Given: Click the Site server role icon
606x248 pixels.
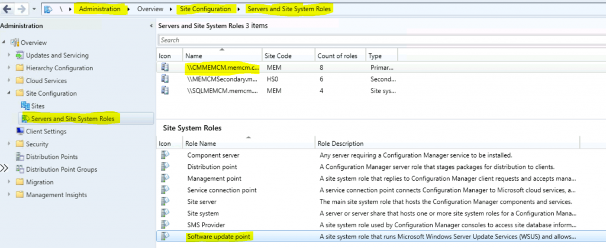Looking at the screenshot, I should pos(165,201).
